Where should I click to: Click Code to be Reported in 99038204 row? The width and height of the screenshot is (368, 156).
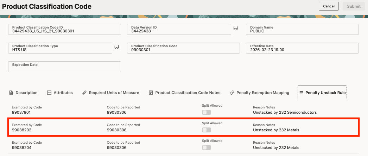click(117, 148)
